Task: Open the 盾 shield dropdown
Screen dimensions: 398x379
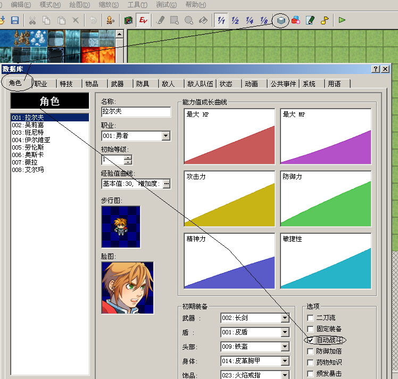Action: pos(285,332)
